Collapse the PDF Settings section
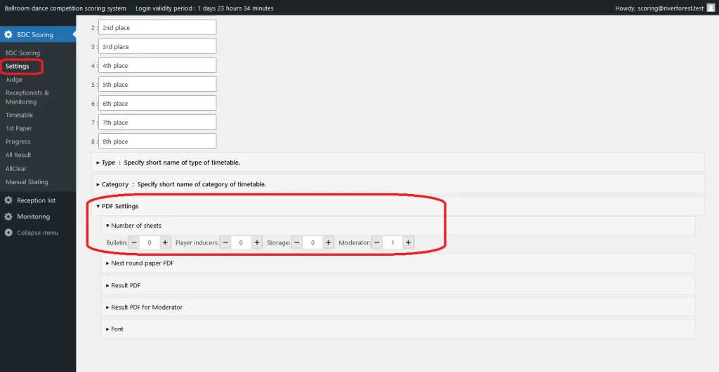 [x=117, y=206]
